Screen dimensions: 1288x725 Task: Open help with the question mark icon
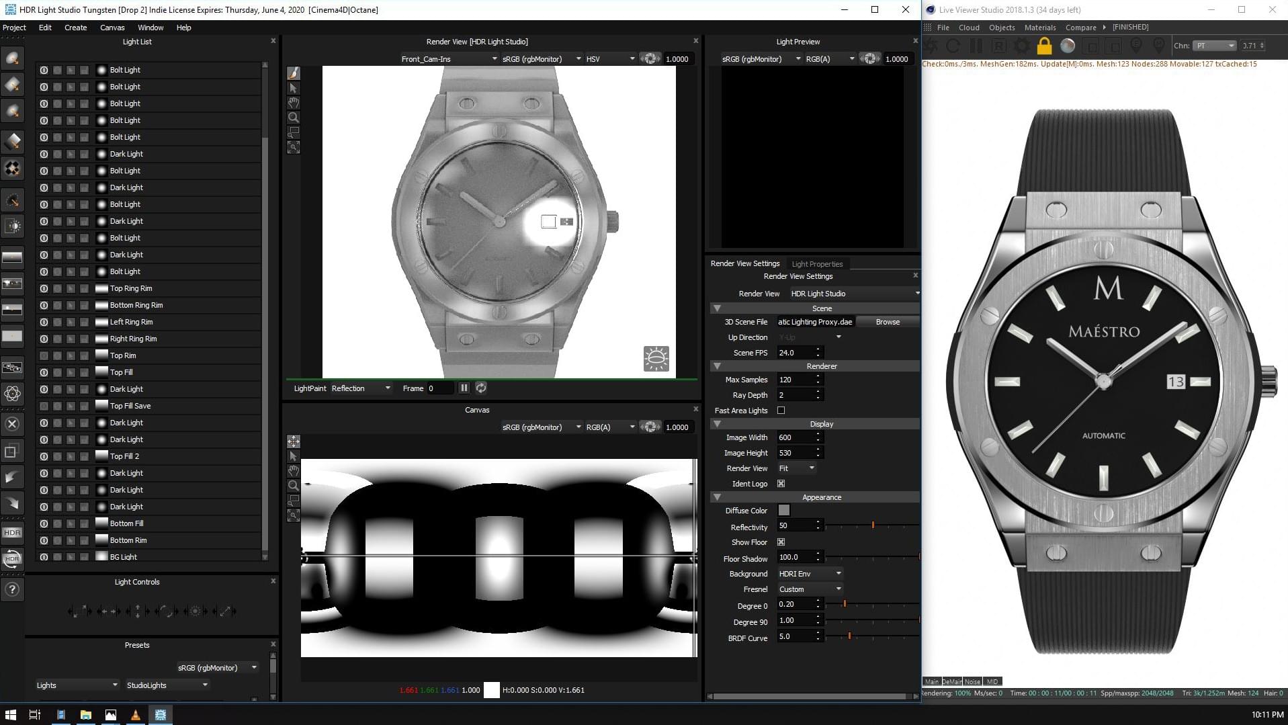(12, 590)
